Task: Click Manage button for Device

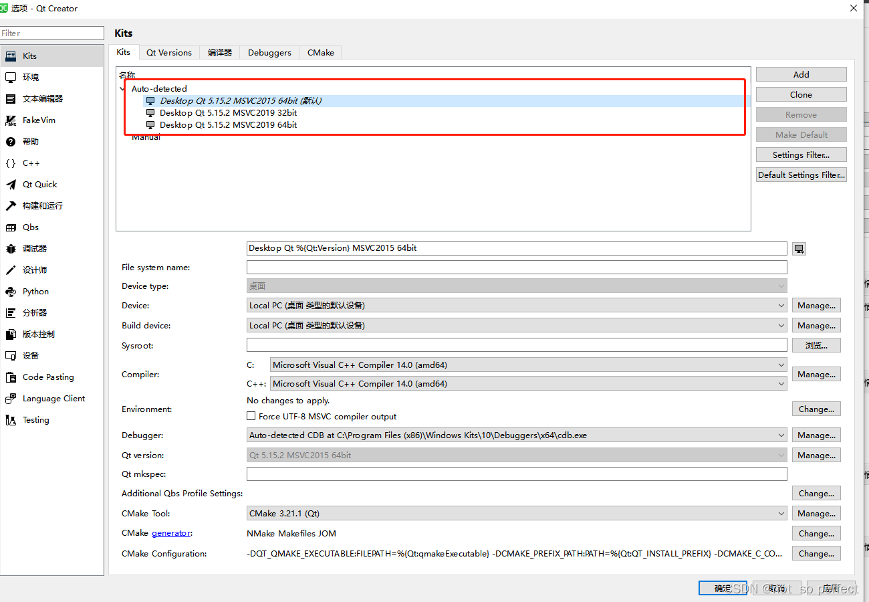Action: [x=816, y=305]
